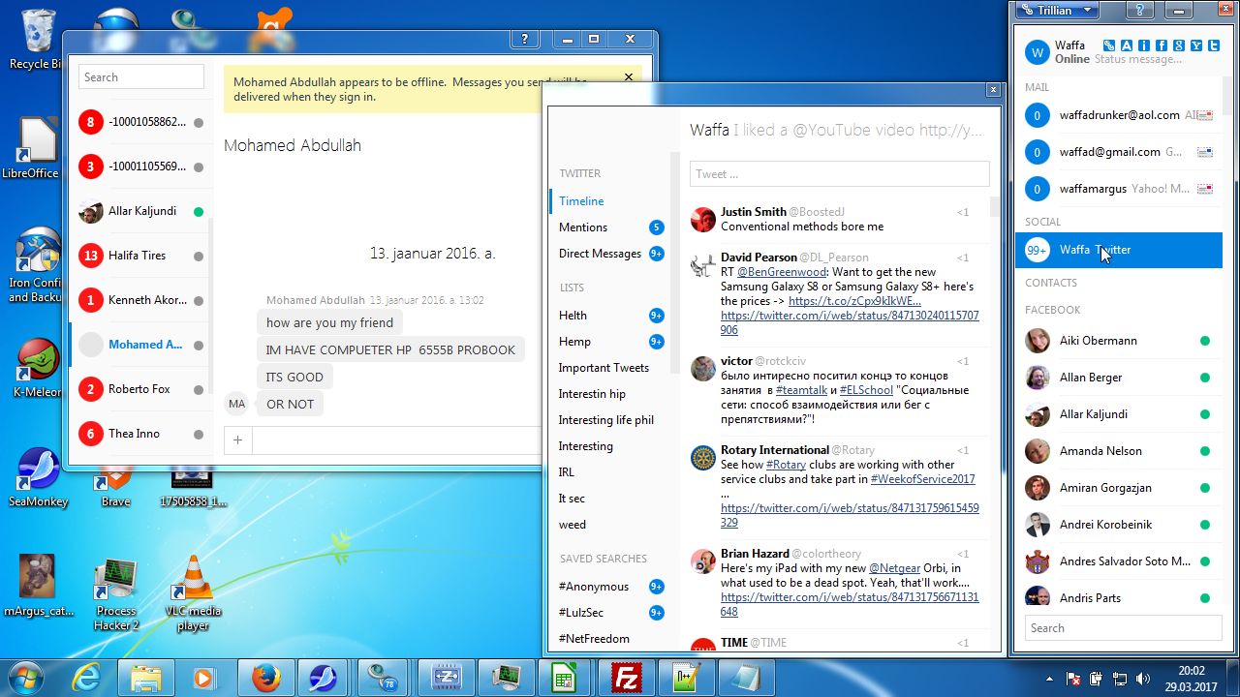Click the @BenGreenwood mention link
This screenshot has height=697, width=1240.
point(782,272)
